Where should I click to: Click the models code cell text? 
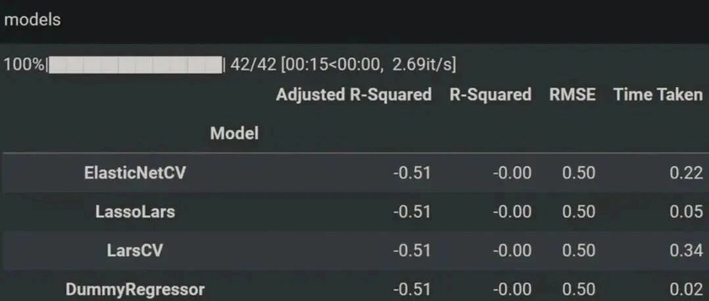coord(32,20)
